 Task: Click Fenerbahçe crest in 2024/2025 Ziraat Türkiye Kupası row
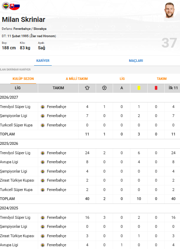pos(43,236)
